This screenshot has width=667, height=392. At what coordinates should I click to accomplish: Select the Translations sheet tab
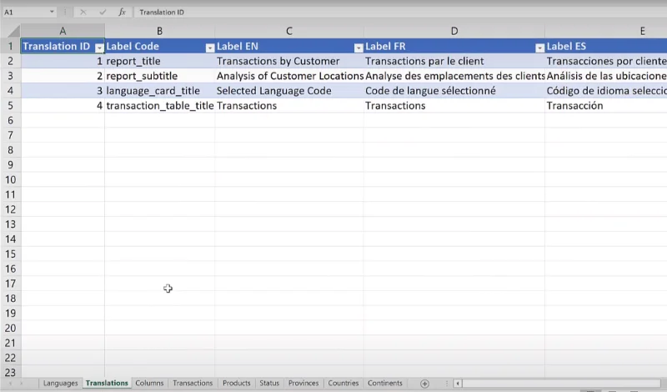coord(107,383)
